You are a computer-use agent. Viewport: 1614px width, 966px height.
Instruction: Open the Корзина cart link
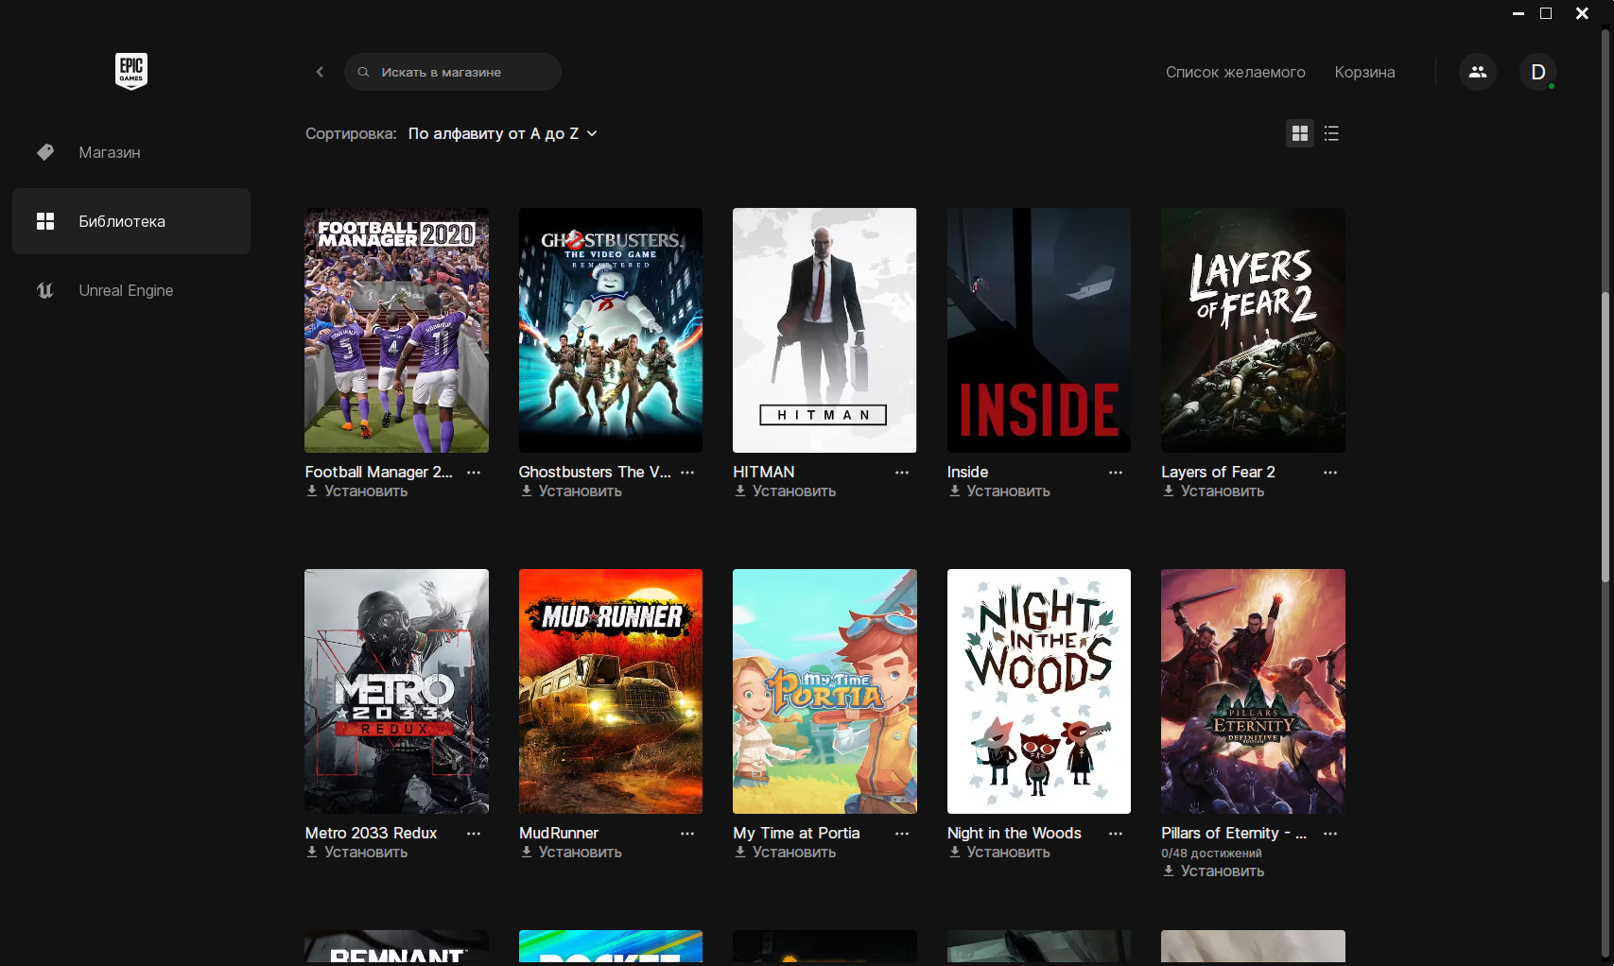(1364, 72)
